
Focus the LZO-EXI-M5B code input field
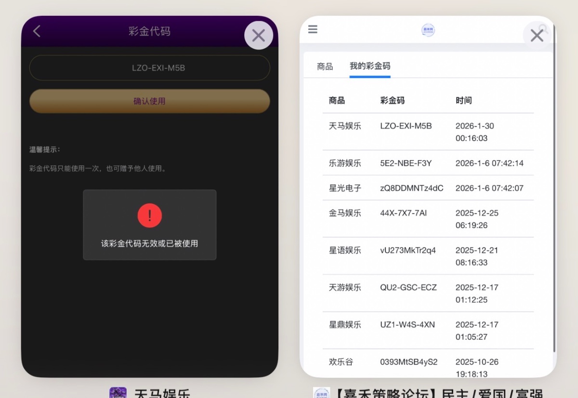pyautogui.click(x=149, y=68)
